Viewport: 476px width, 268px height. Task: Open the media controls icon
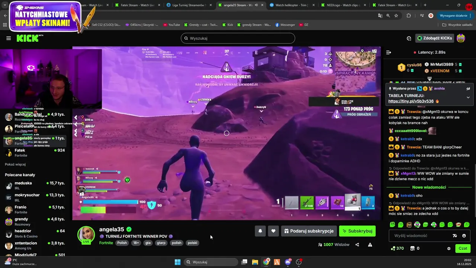coord(422,16)
